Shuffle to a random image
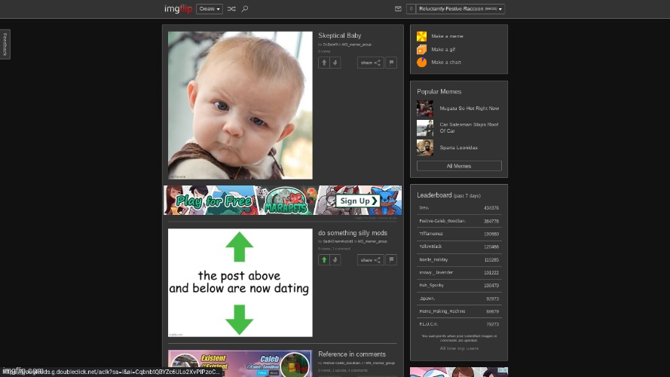 [x=231, y=8]
